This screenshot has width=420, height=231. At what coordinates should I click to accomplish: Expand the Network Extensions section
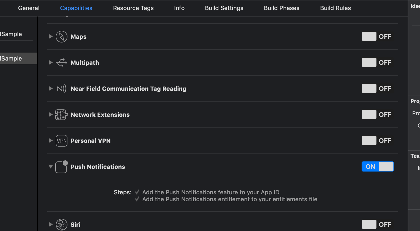[50, 115]
